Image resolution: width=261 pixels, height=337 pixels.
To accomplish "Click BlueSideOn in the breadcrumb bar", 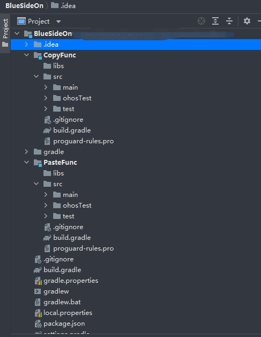I will pos(24,5).
